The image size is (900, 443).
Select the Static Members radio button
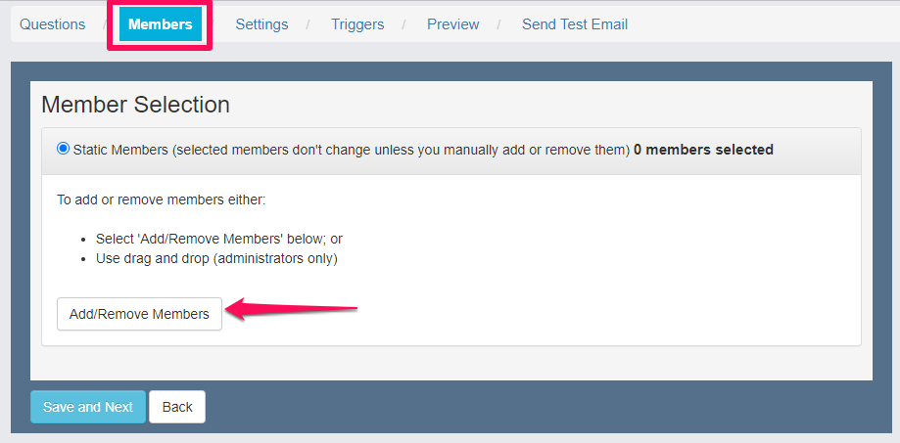(x=64, y=150)
